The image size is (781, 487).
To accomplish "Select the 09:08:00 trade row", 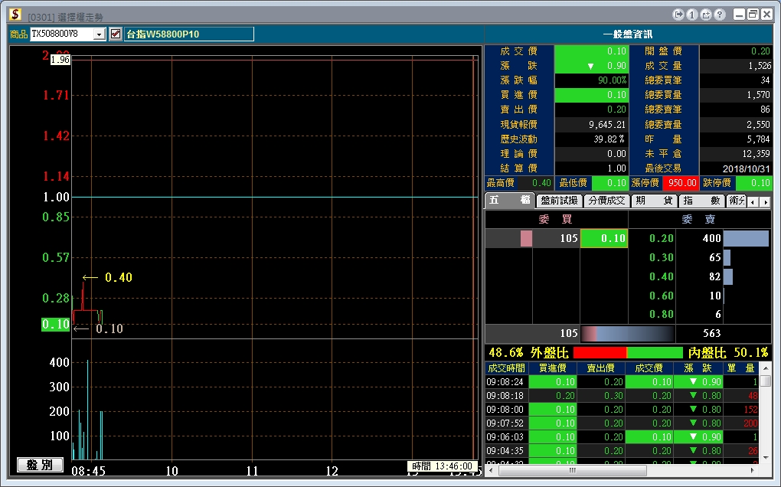I will point(622,410).
